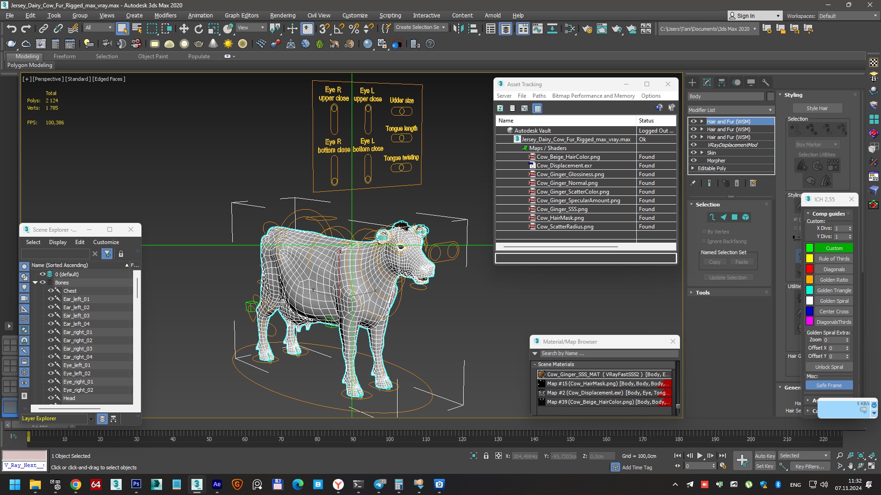The width and height of the screenshot is (881, 495).
Task: Toggle eye for Eye_right_02 bone
Action: 51,389
